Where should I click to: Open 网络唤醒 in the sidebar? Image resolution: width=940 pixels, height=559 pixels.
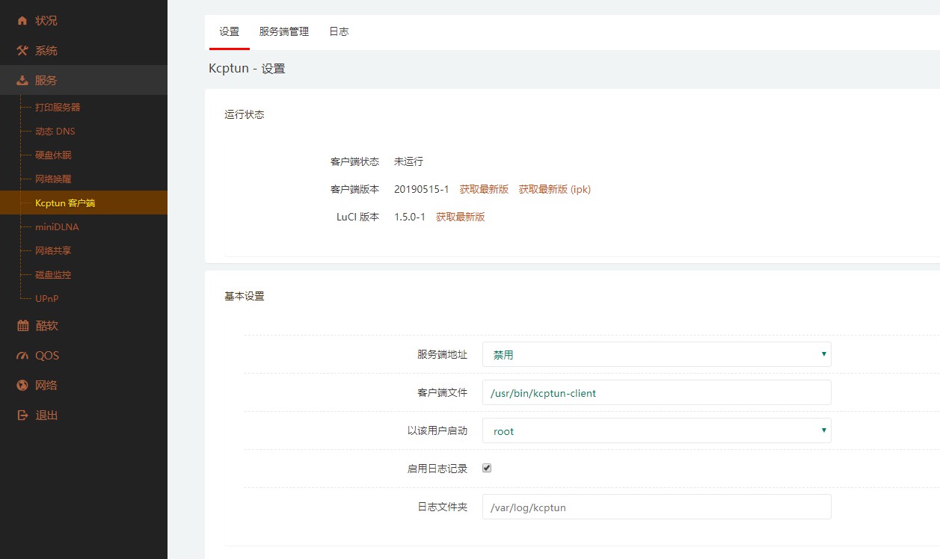coord(53,179)
